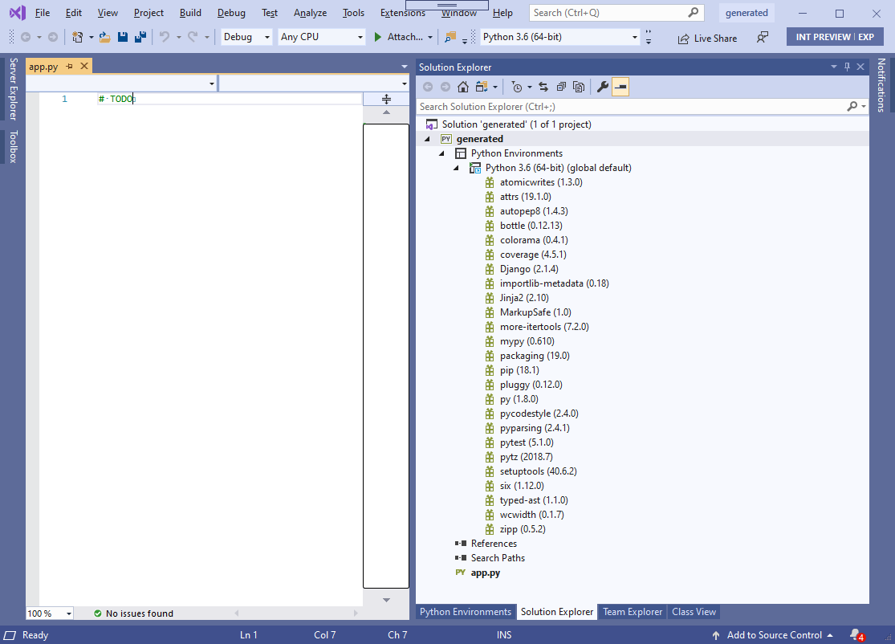895x644 pixels.
Task: Select the References node
Action: click(494, 544)
